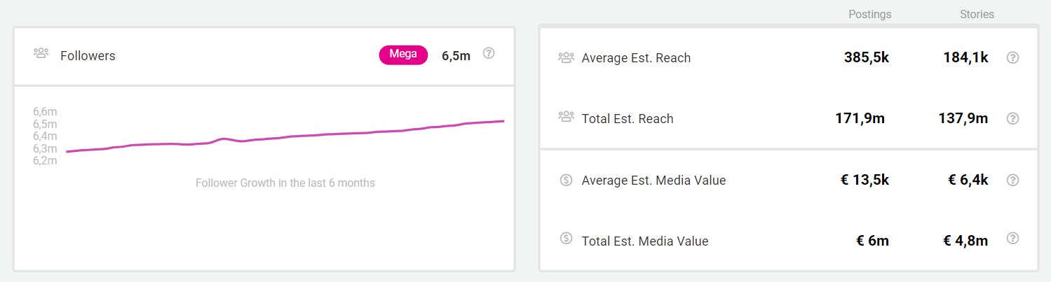1051x282 pixels.
Task: Open help for Average Est. Media Value
Action: point(1012,181)
